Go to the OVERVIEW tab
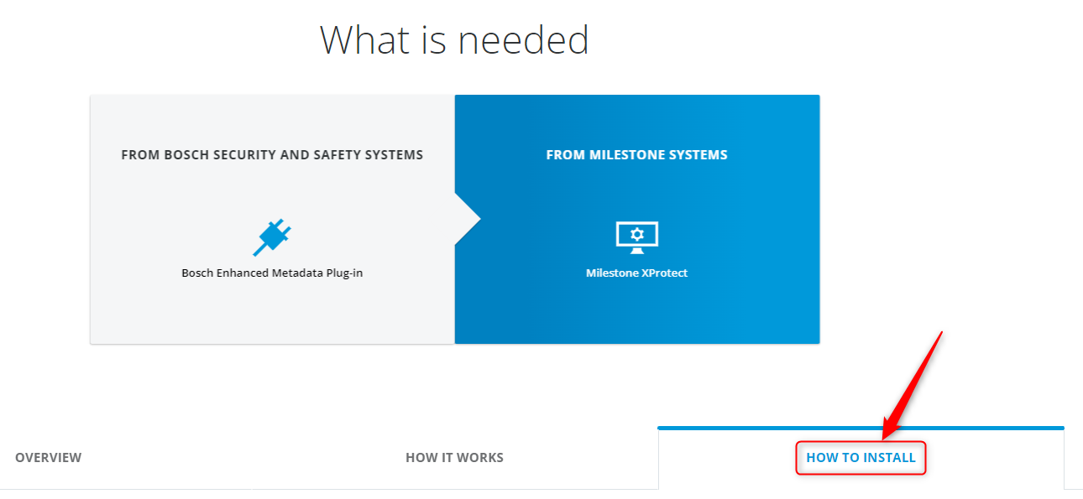 pos(49,458)
